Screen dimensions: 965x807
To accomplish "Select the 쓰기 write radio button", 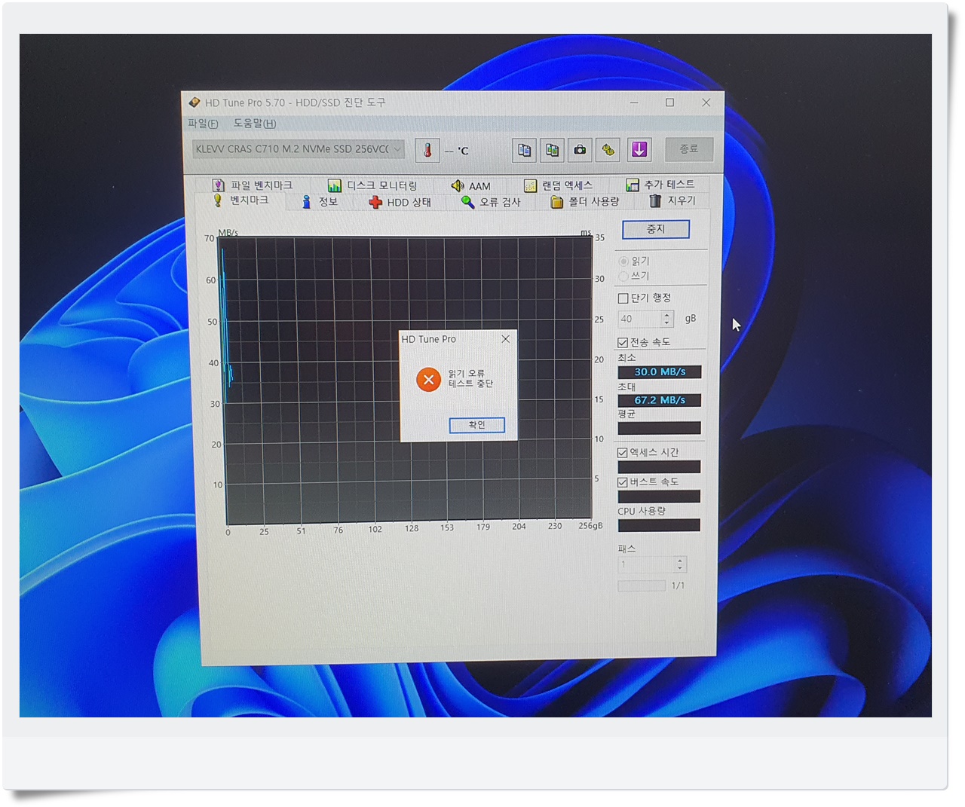I will click(x=623, y=277).
